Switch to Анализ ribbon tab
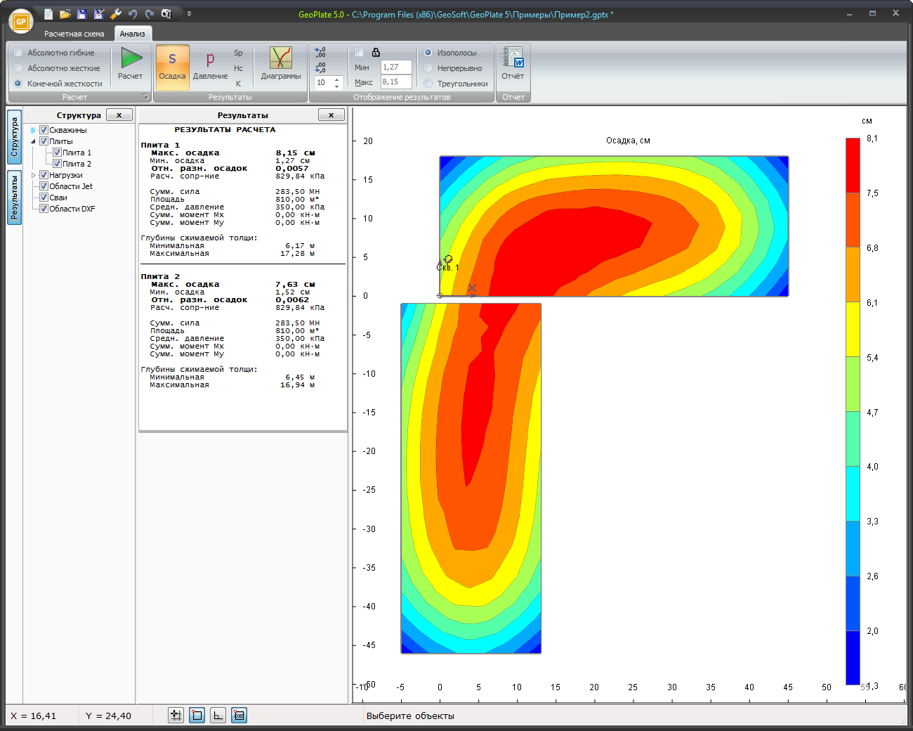The width and height of the screenshot is (913, 731). click(132, 34)
